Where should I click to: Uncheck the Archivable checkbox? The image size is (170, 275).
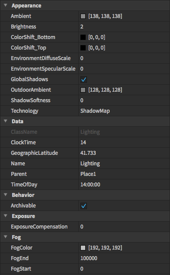(83, 206)
